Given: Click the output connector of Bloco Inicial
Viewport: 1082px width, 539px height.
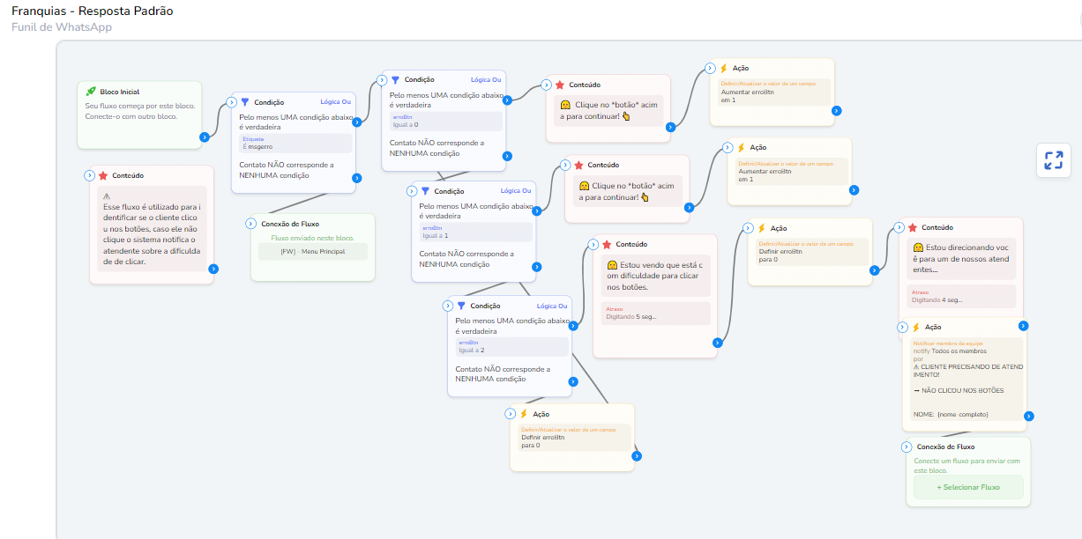Looking at the screenshot, I should (205, 137).
